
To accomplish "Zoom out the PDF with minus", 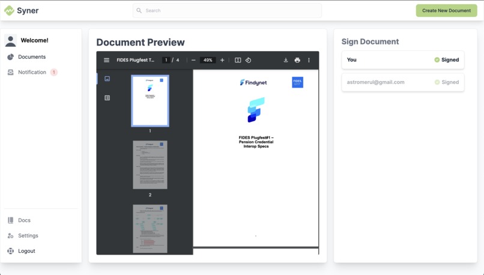I will (x=193, y=60).
